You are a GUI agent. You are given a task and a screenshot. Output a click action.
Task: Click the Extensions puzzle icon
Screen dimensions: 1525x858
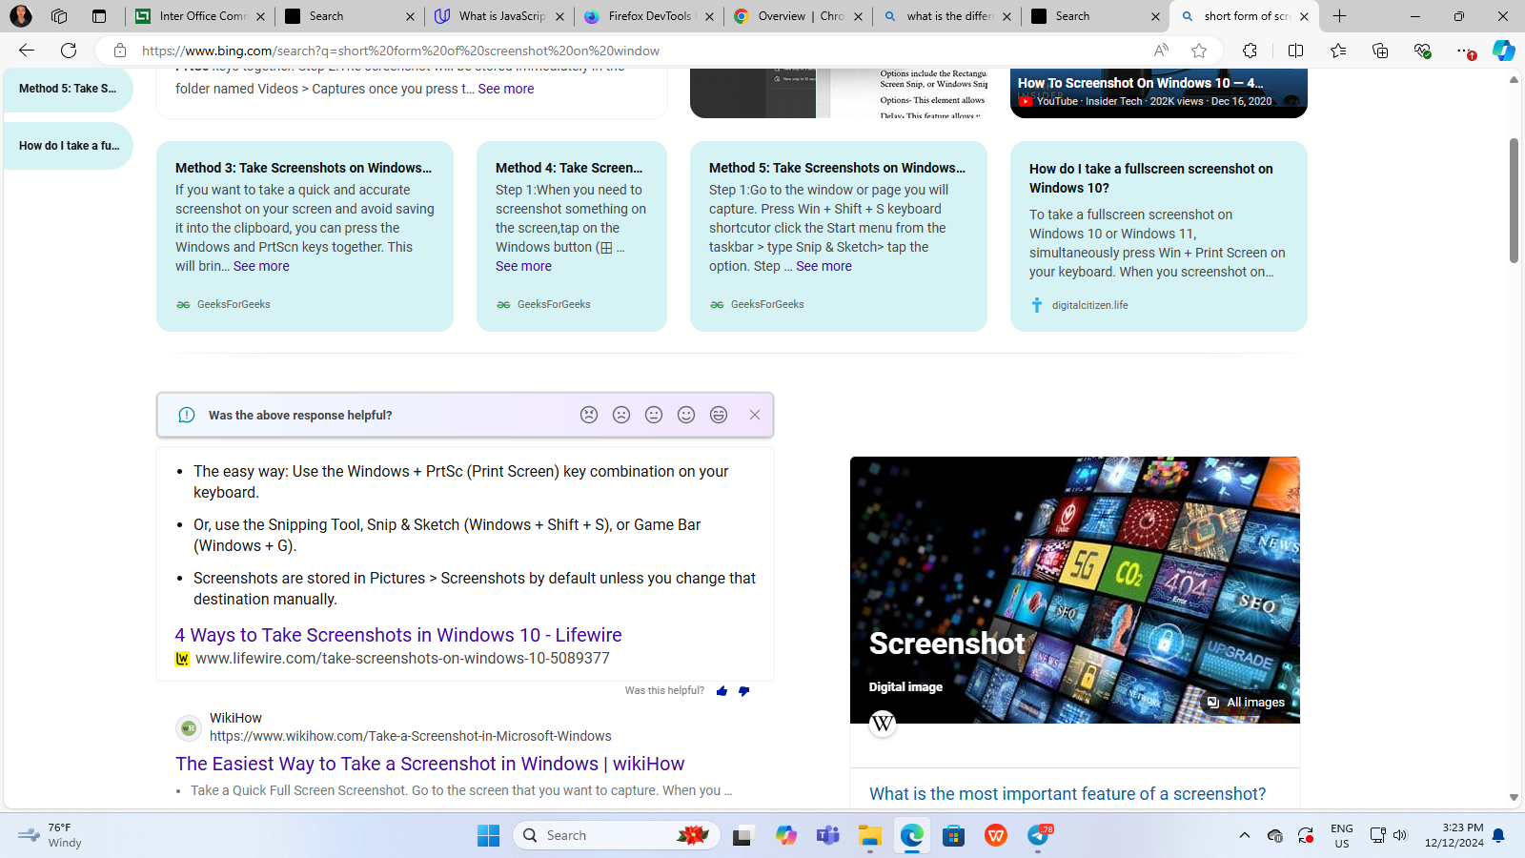click(x=1250, y=51)
